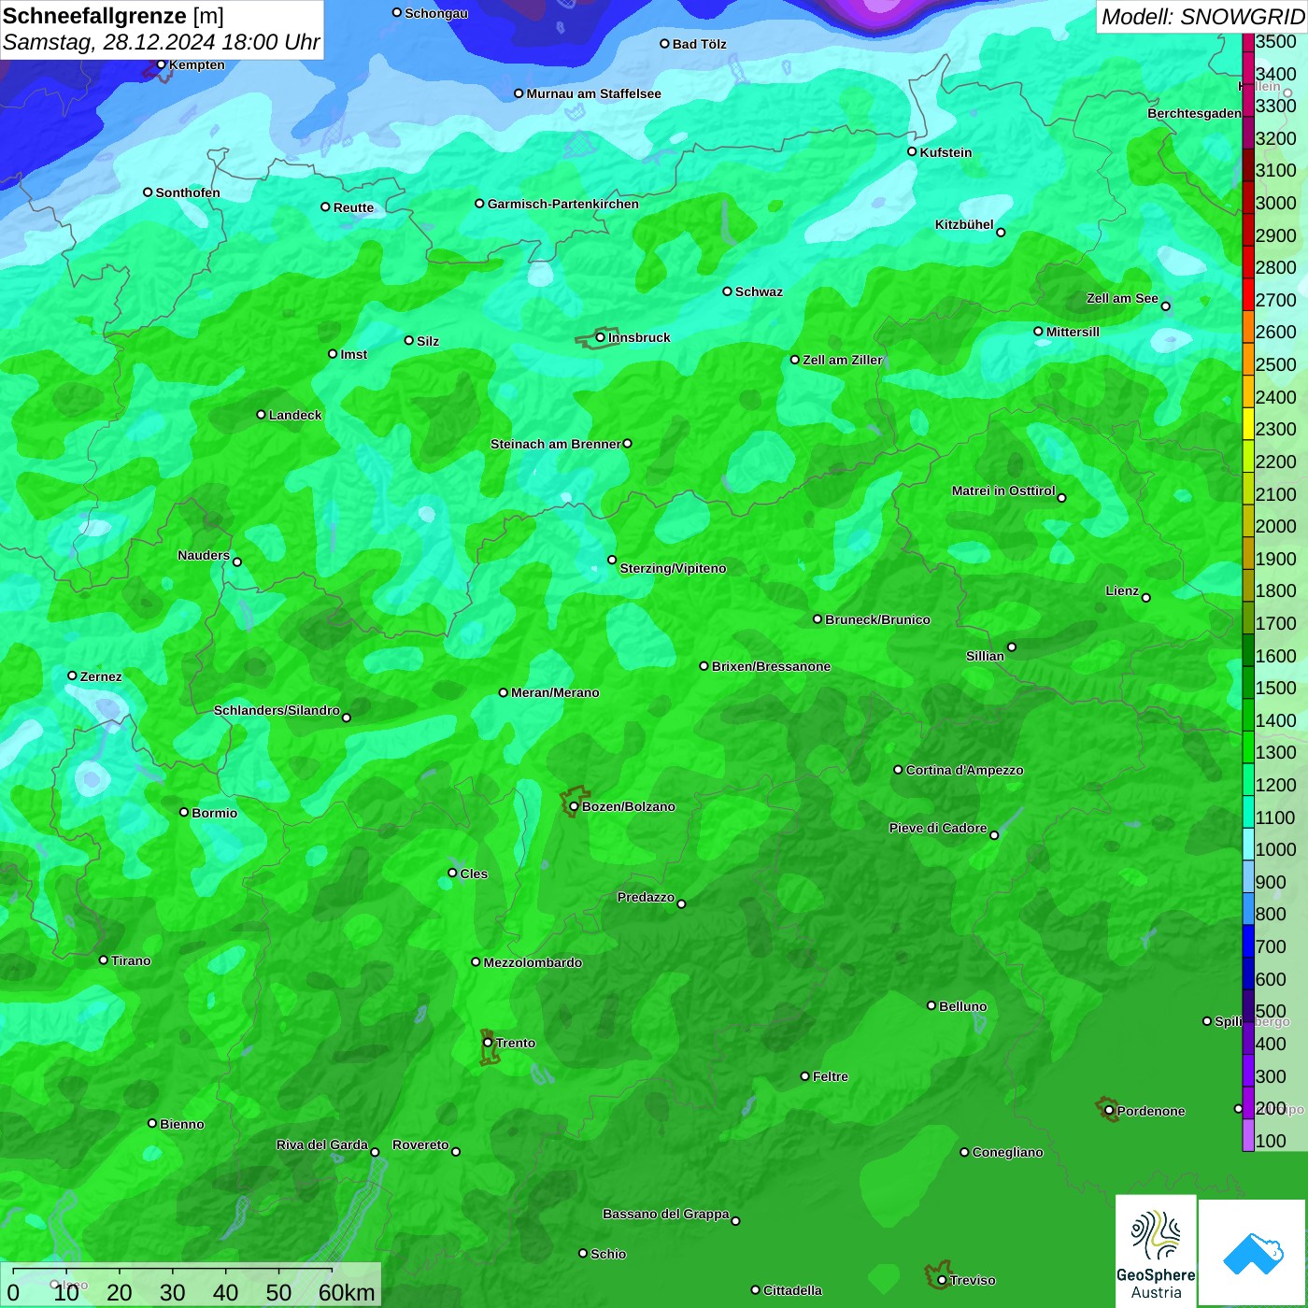The height and width of the screenshot is (1308, 1308).
Task: Click the Bormio location dot
Action: [184, 812]
